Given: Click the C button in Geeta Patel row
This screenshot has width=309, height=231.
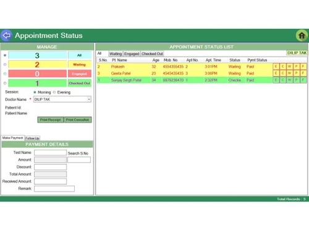Looking at the screenshot, I should tap(282, 73).
